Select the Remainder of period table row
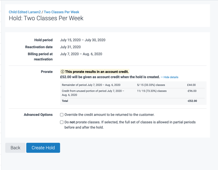The width and height of the screenshot is (218, 170). (x=133, y=85)
